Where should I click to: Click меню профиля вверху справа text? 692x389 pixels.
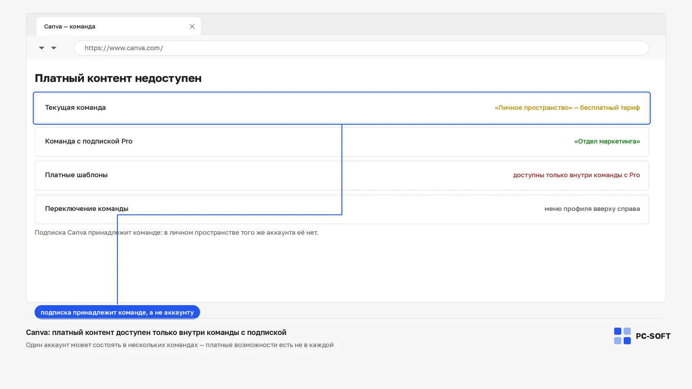592,209
